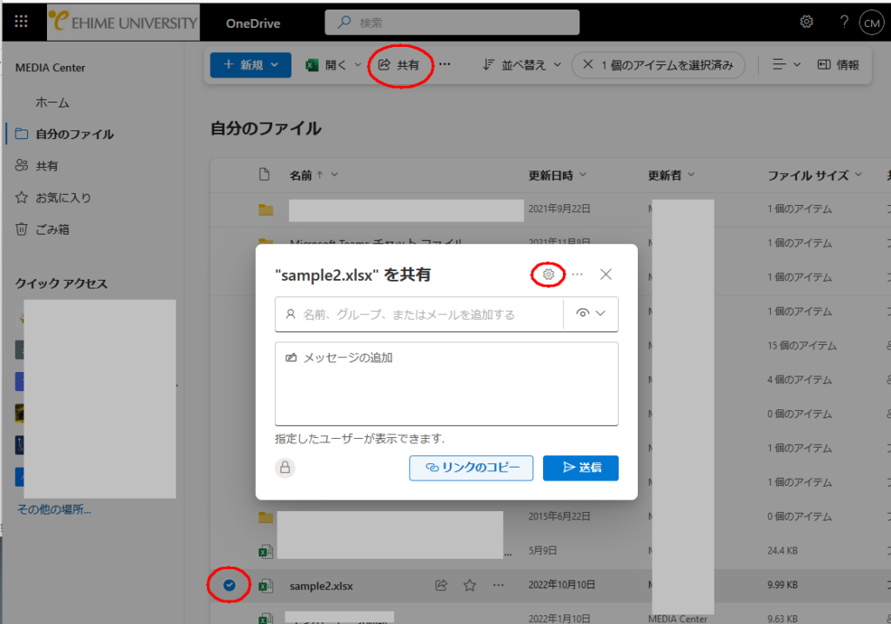Click the OneDrive settings gear in header
891x624 pixels.
click(x=807, y=22)
